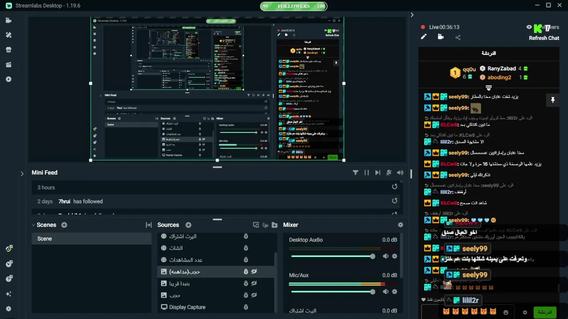
Task: Click the Mini Feed volume speaker icon
Action: click(x=400, y=173)
